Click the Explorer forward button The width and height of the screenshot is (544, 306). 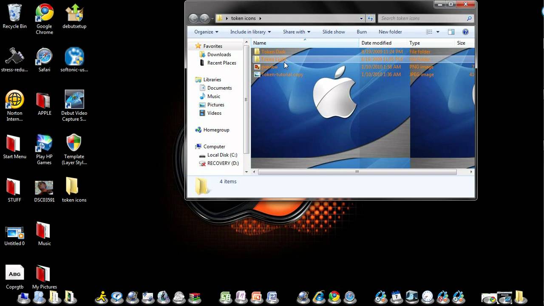204,18
